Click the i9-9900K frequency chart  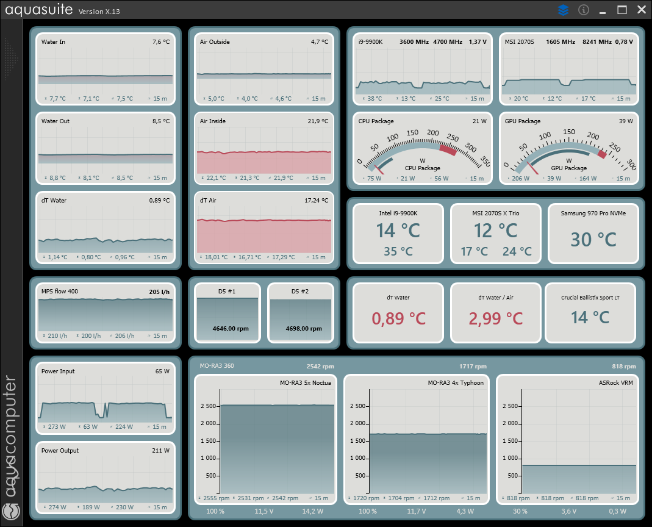point(423,70)
